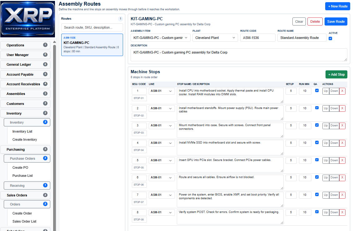Uncheck QA for stop 1
353x231 pixels.
317,91
